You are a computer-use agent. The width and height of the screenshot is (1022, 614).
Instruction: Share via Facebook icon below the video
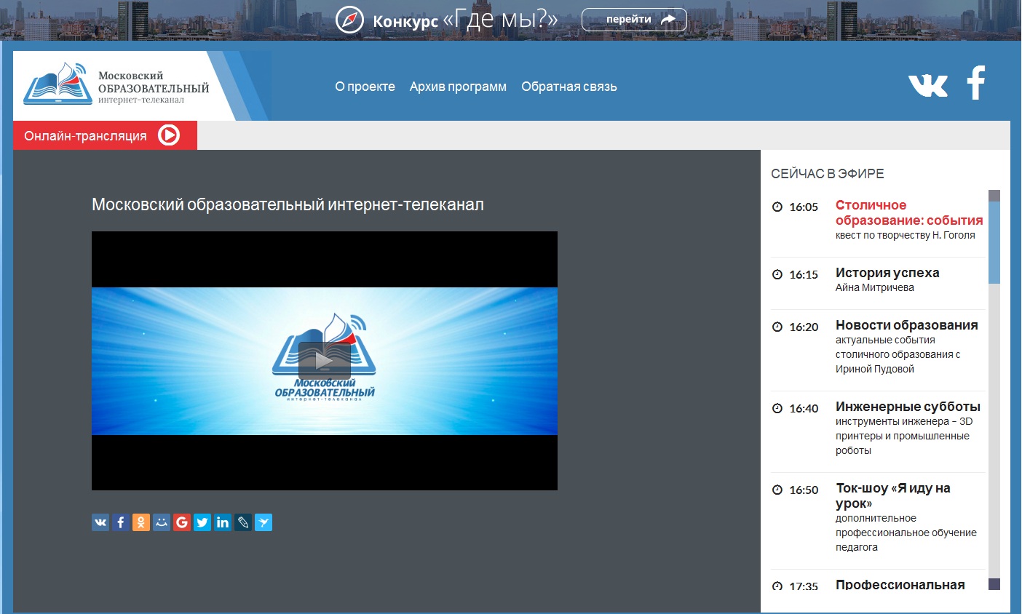click(x=121, y=522)
